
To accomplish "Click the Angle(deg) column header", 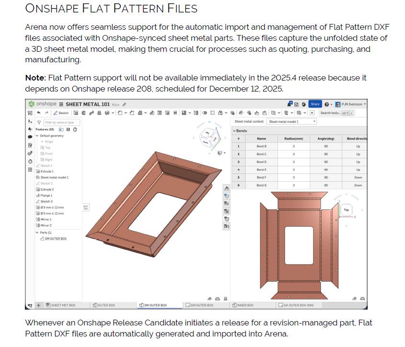I will [x=326, y=139].
